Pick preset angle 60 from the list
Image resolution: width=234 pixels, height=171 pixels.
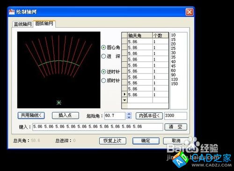173,70
